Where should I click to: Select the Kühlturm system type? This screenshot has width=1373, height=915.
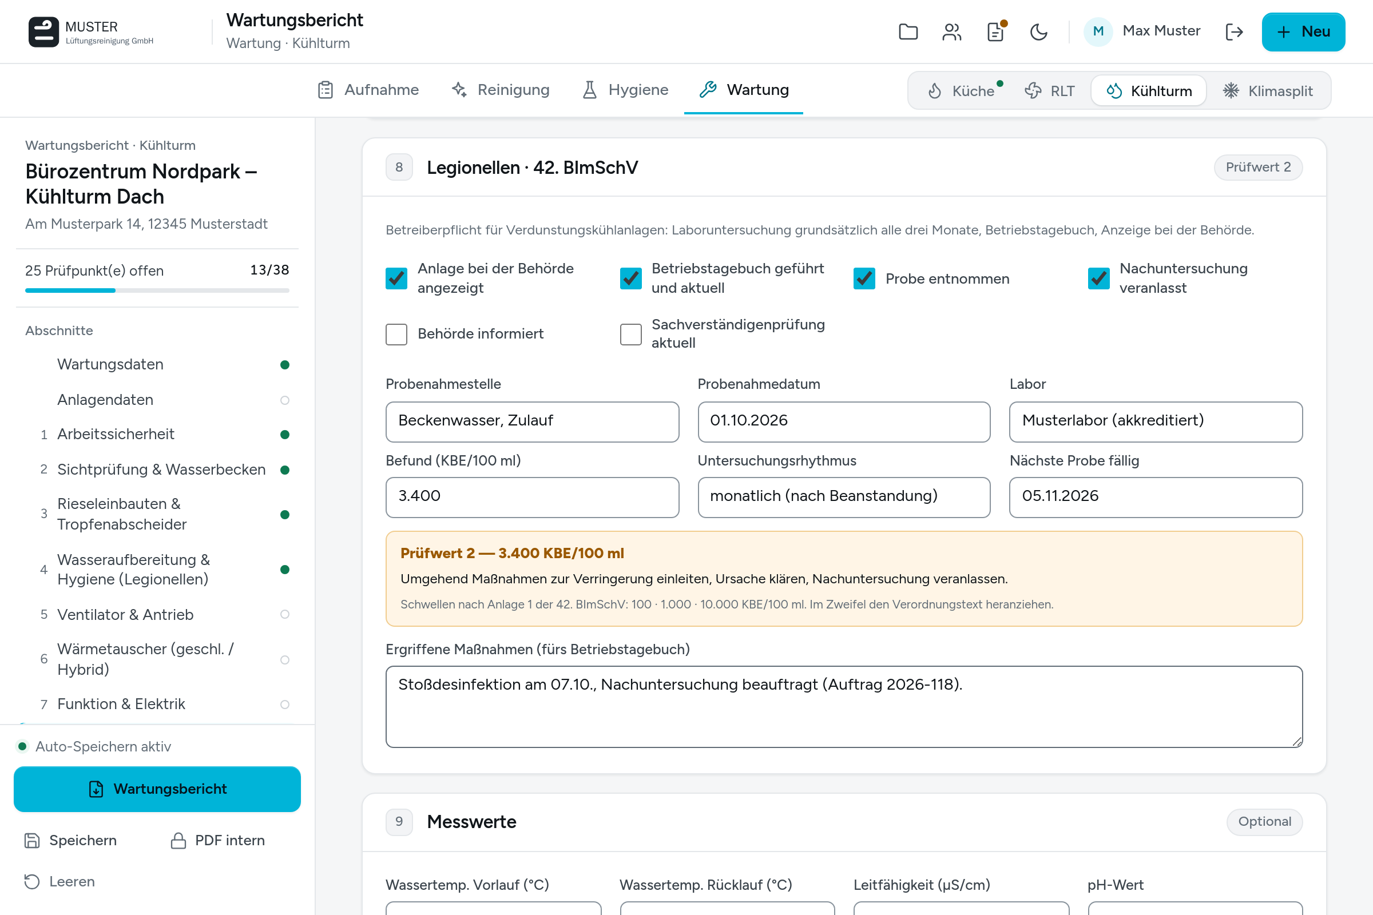[x=1148, y=91]
